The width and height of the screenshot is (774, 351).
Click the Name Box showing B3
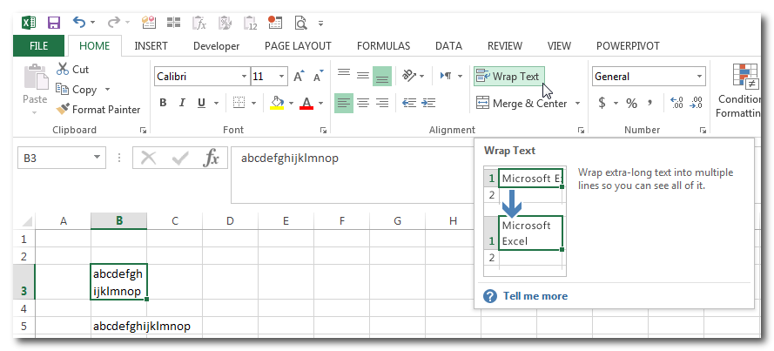coord(52,158)
